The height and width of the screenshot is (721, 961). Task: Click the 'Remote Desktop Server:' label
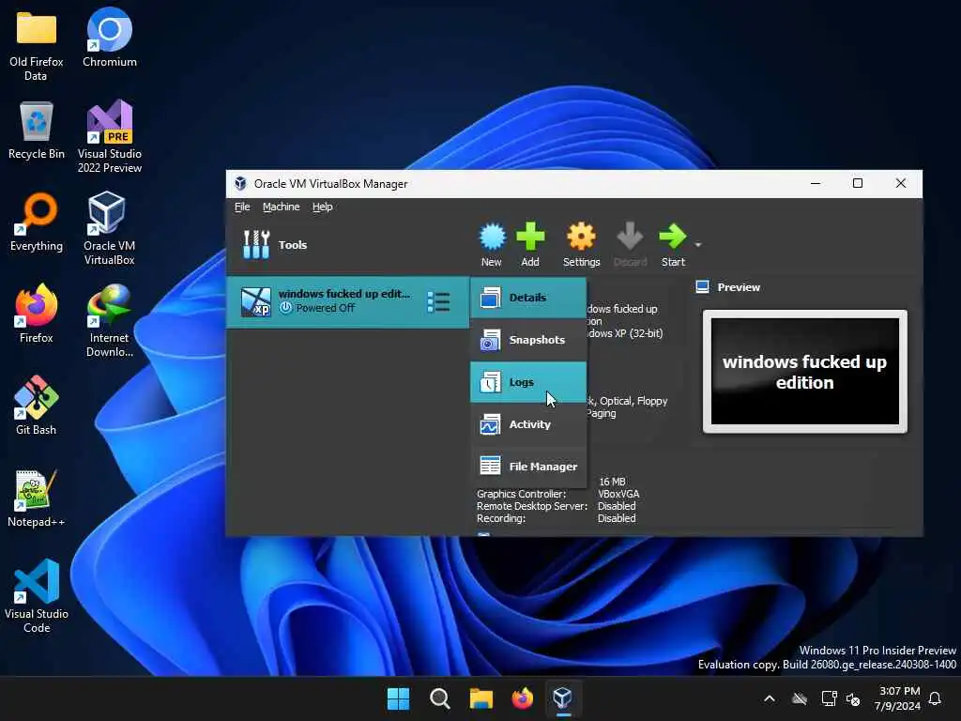tap(532, 506)
